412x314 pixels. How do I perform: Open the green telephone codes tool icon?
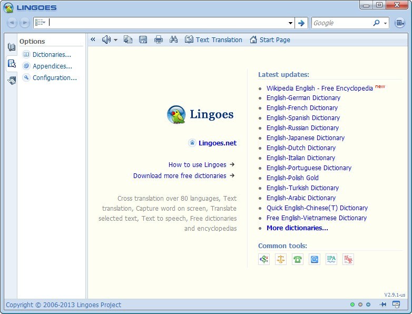[298, 259]
